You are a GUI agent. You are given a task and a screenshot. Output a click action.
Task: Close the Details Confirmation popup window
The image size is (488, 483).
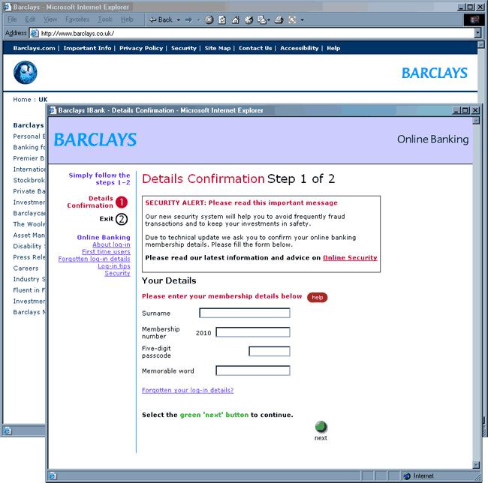475,110
